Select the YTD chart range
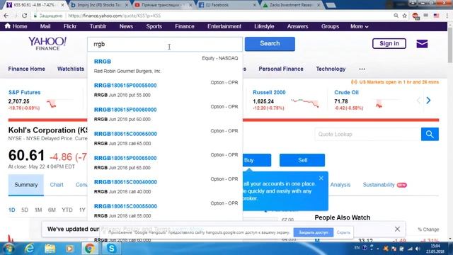This screenshot has height=255, width=453. [67, 210]
